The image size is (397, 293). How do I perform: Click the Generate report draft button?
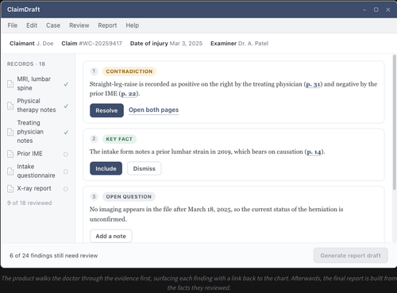(351, 256)
